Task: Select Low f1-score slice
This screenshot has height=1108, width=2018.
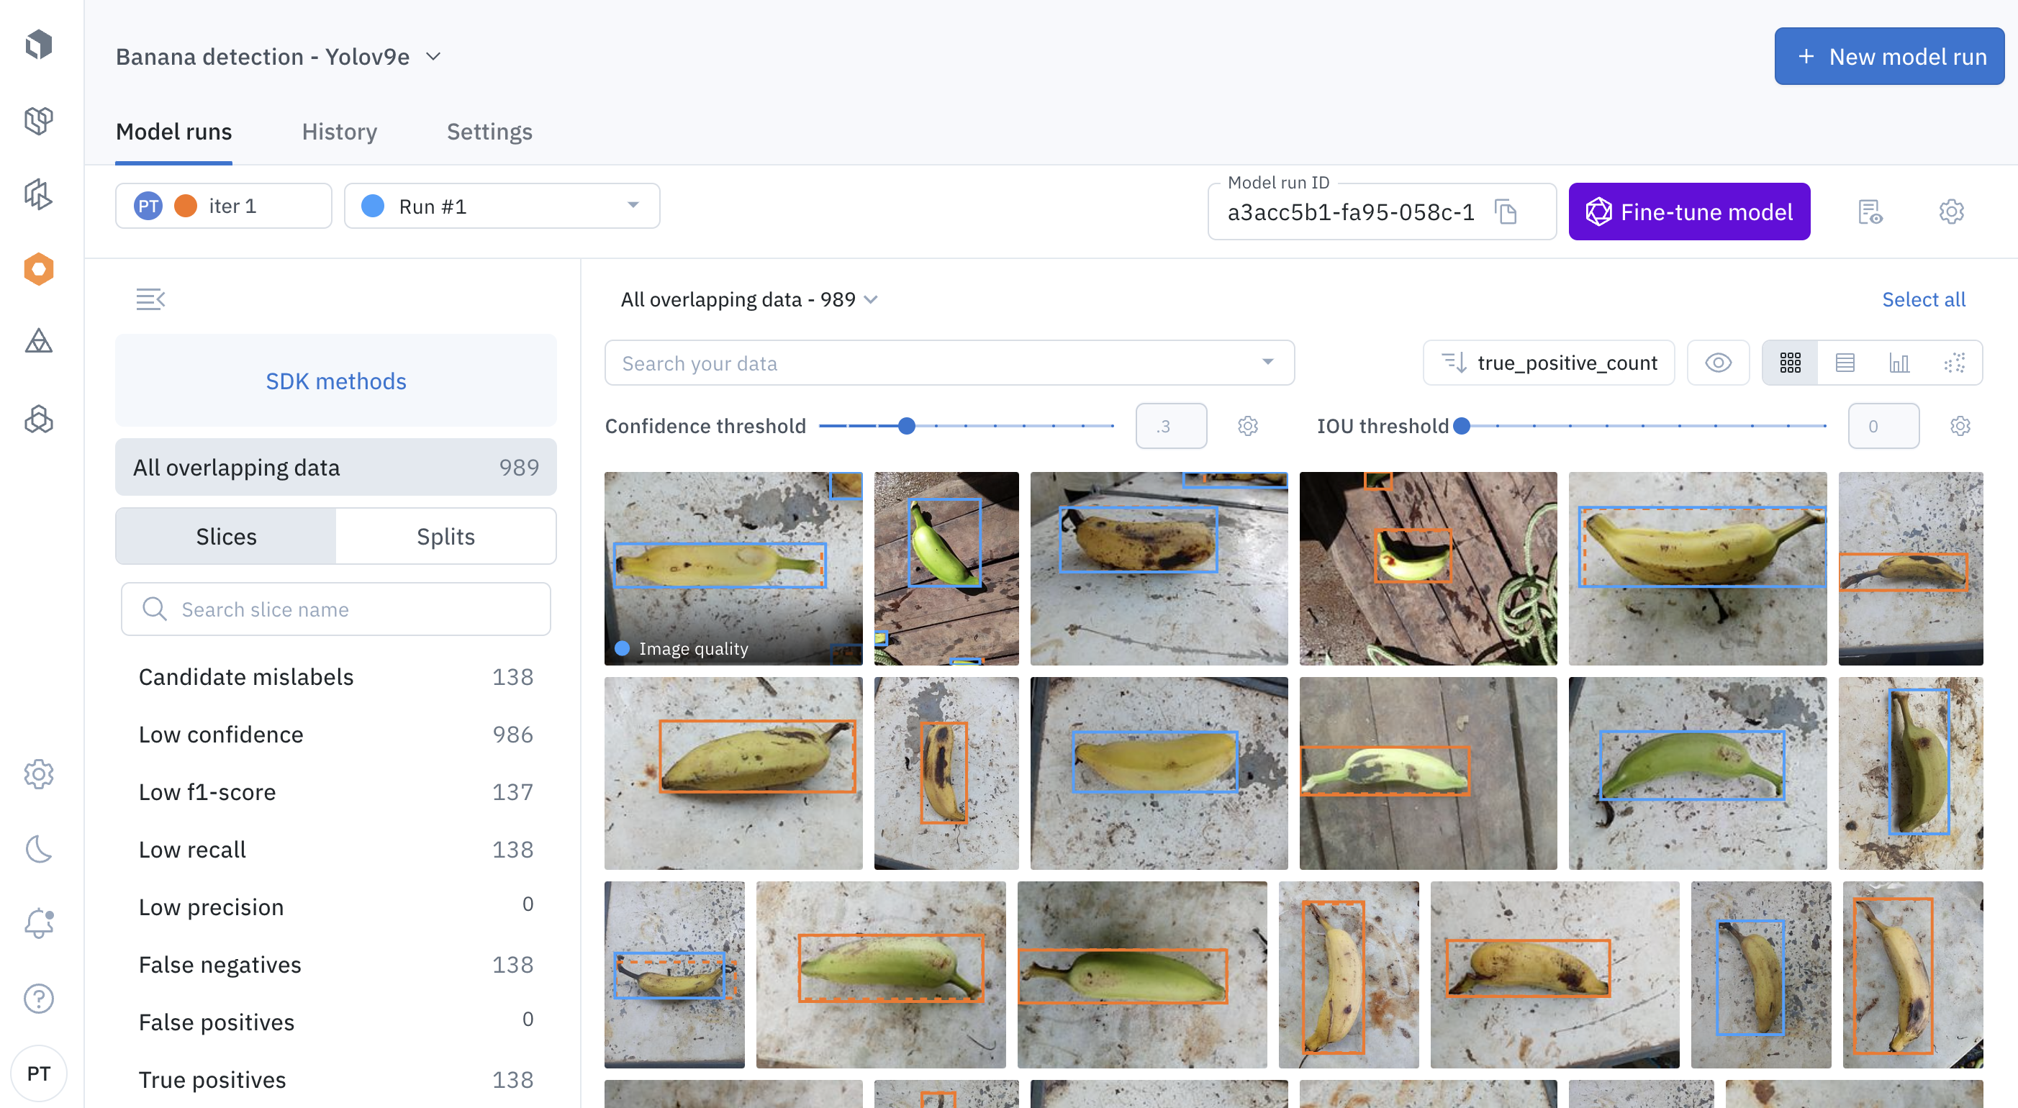Action: tap(335, 791)
